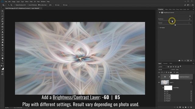
Task: Hide the first Twirl smart filter
Action: [x=165, y=91]
